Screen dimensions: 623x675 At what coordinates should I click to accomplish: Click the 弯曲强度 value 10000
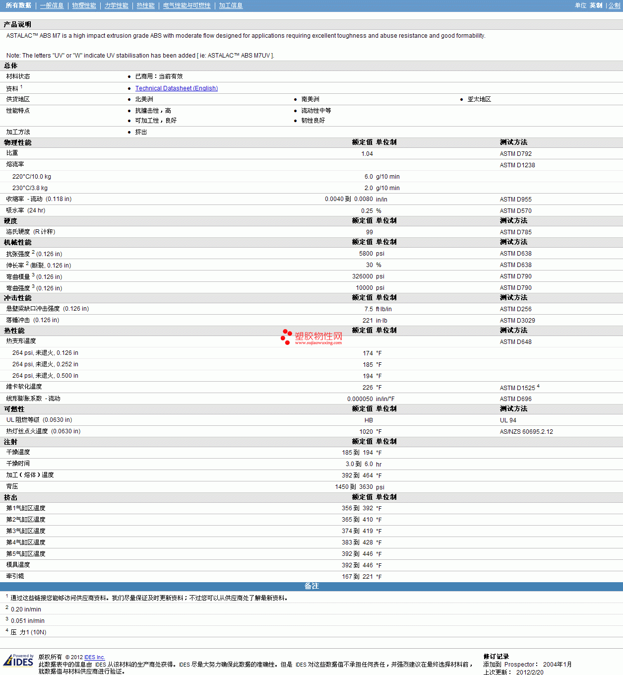point(365,288)
